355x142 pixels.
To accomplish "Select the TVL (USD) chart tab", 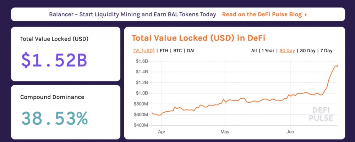I will (143, 51).
